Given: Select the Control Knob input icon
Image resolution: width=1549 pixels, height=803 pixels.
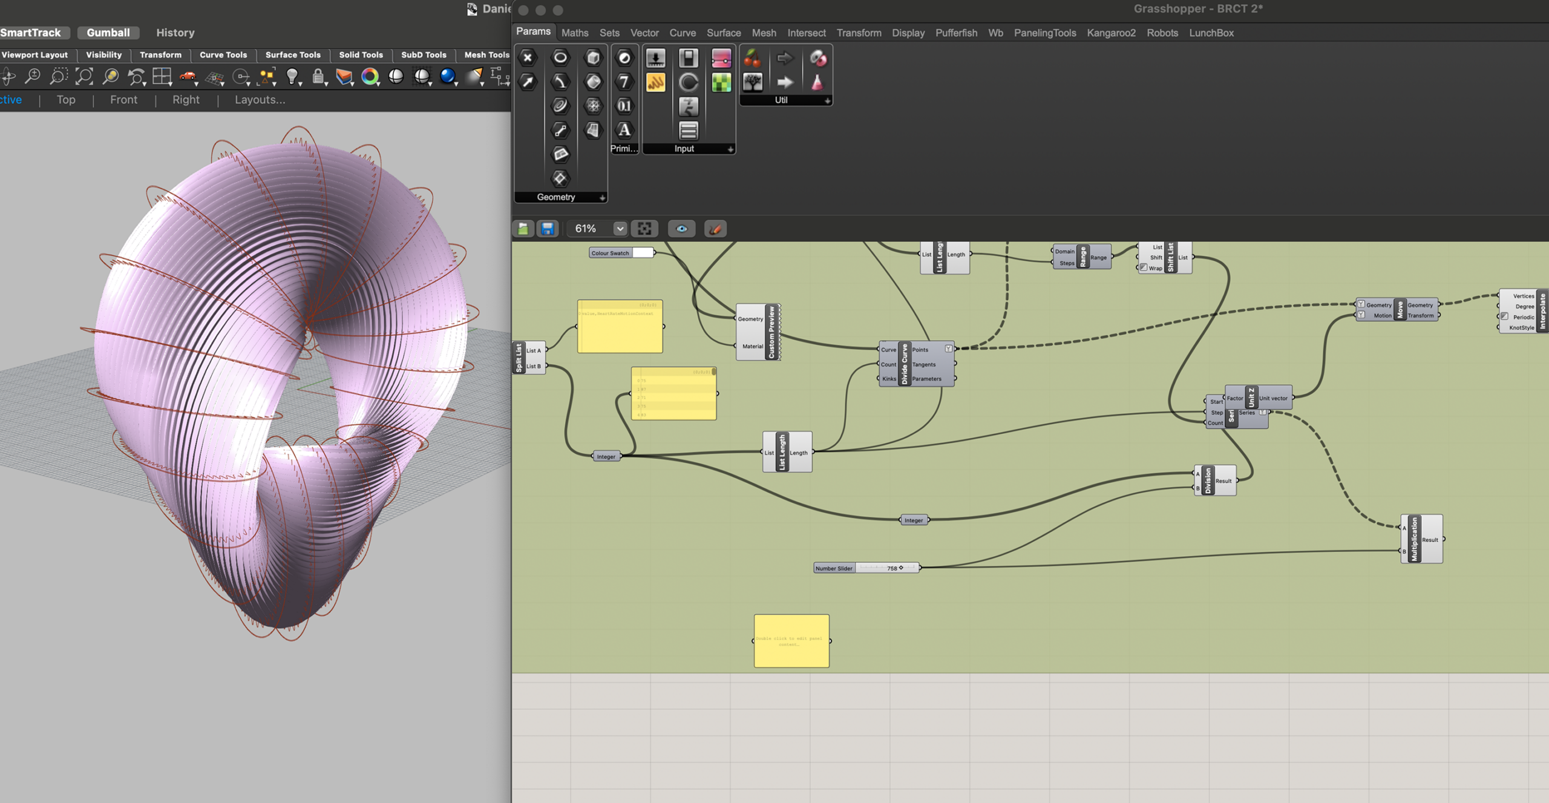Looking at the screenshot, I should 688,82.
